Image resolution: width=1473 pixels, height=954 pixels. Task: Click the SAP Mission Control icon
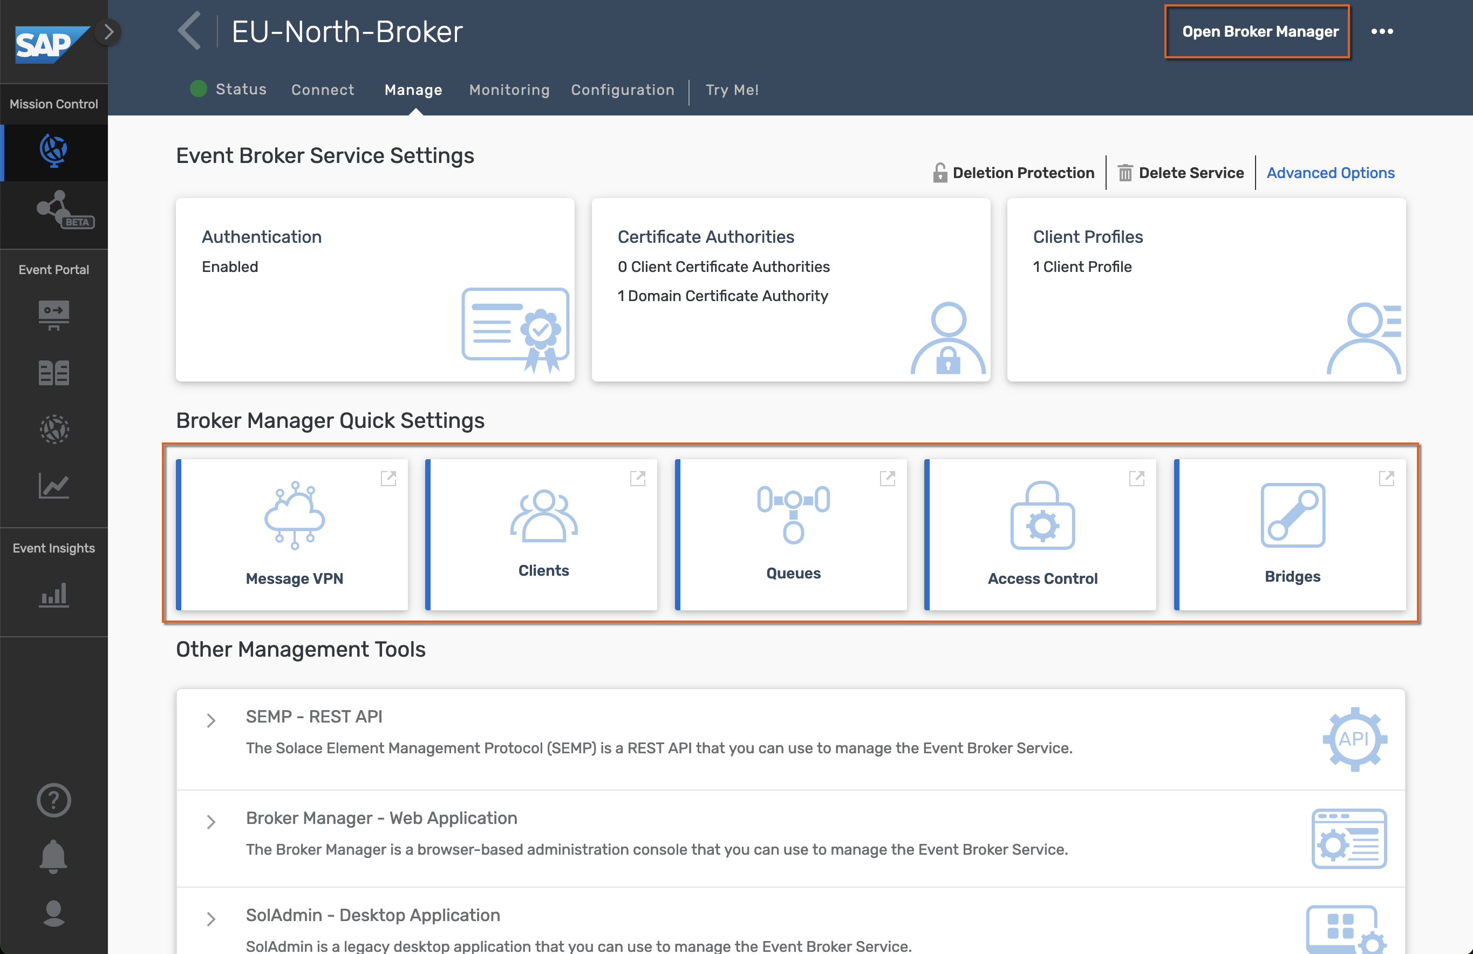(x=53, y=150)
